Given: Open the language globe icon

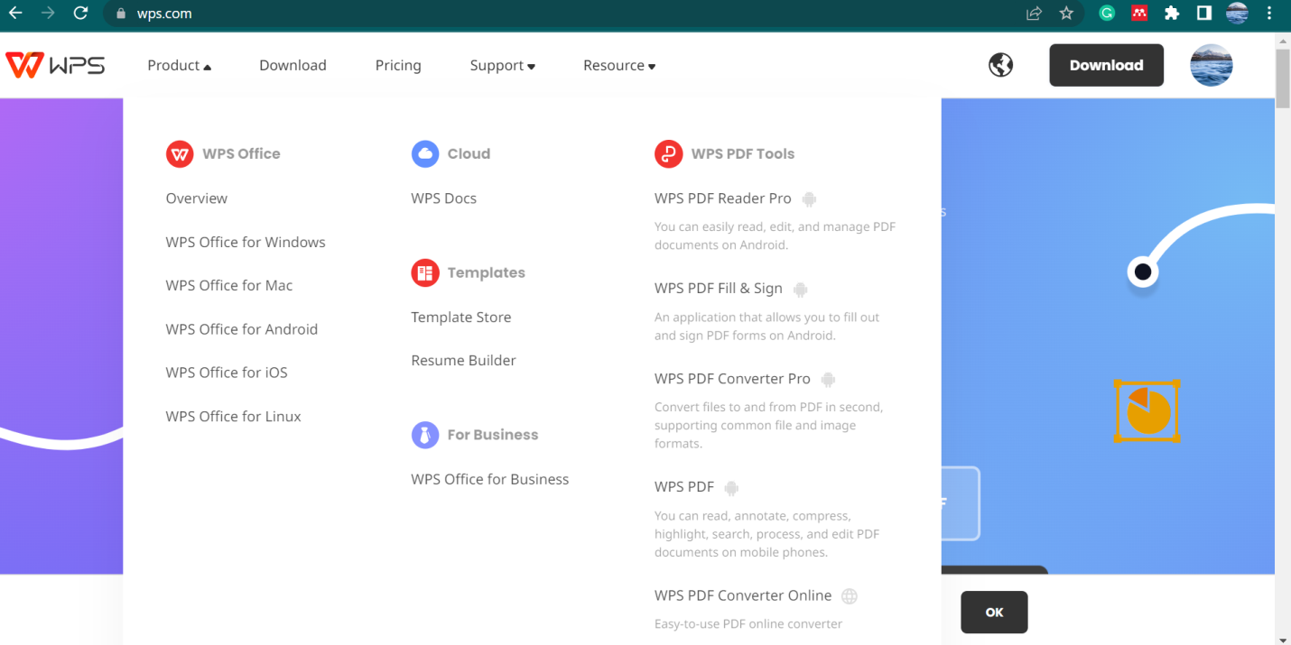Looking at the screenshot, I should tap(1000, 65).
